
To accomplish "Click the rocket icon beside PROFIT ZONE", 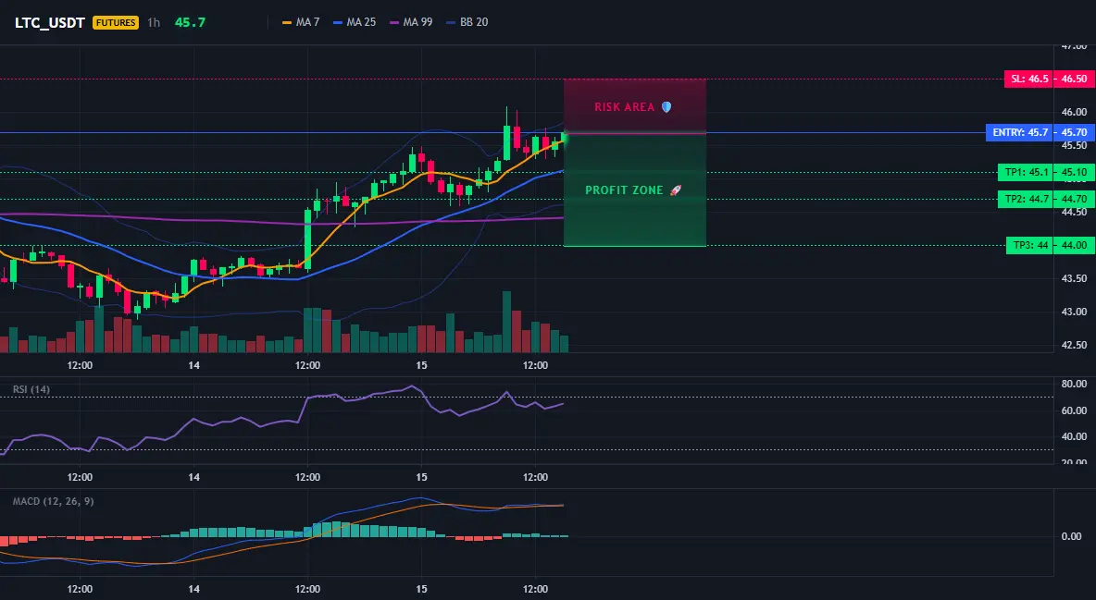I will pos(675,190).
